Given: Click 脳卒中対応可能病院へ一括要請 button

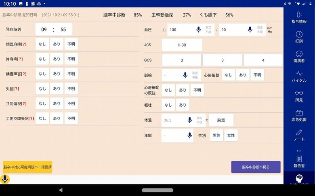Looking at the screenshot, I should 27,167.
